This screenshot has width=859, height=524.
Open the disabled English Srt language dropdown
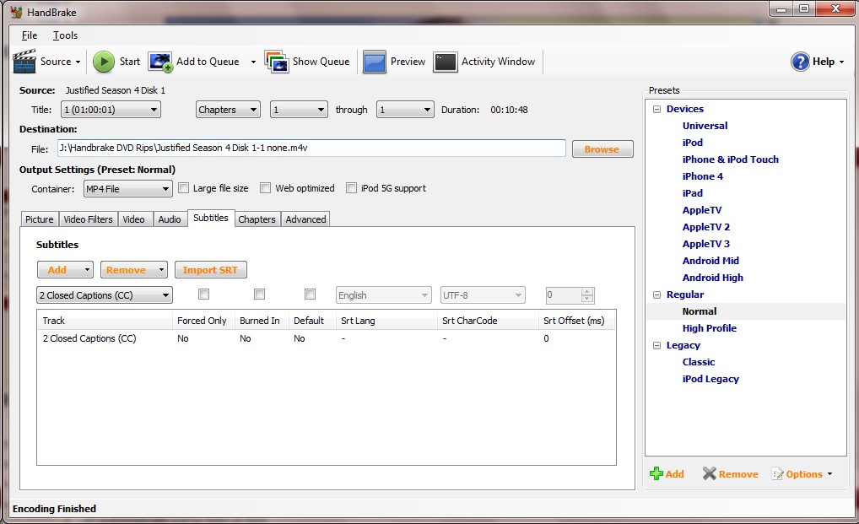(383, 295)
